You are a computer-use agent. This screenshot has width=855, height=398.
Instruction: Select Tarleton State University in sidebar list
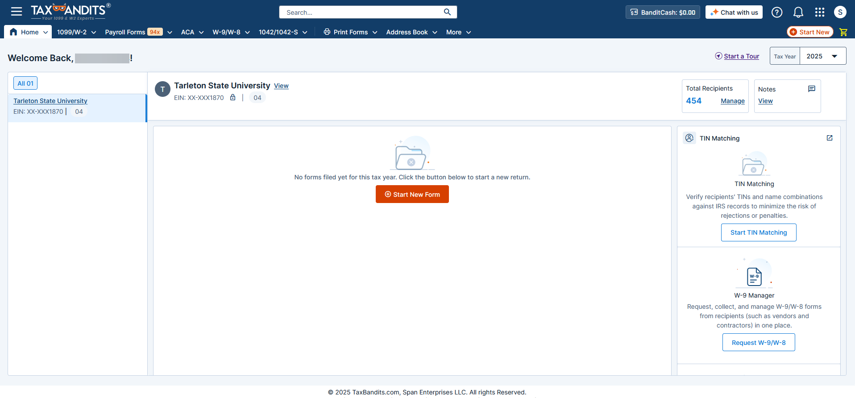click(50, 101)
